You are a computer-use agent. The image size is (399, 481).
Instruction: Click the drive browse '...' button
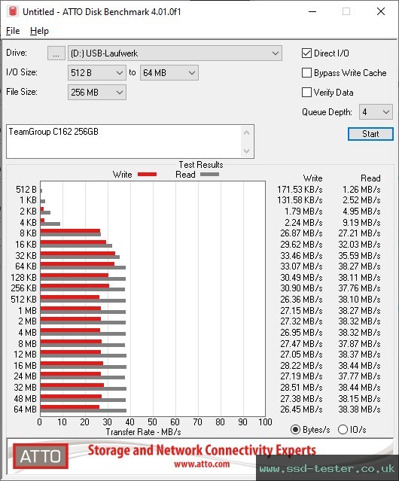pos(56,53)
